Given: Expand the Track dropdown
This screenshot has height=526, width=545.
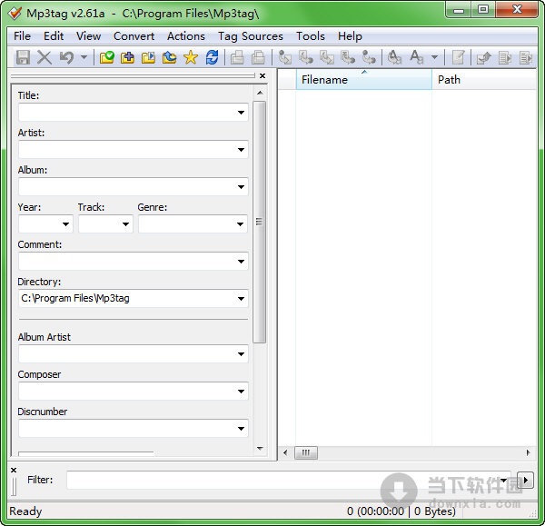Looking at the screenshot, I should point(126,223).
